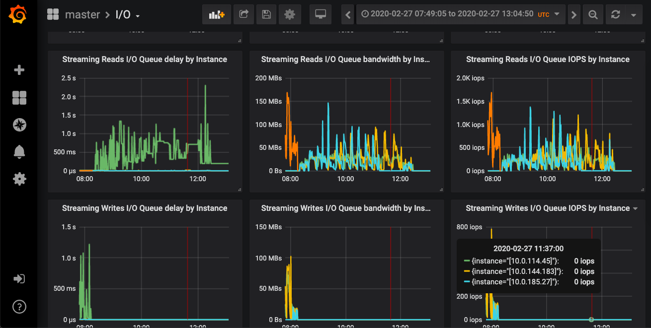This screenshot has width=651, height=328.
Task: Open the Explore compass icon in sidebar
Action: point(19,125)
